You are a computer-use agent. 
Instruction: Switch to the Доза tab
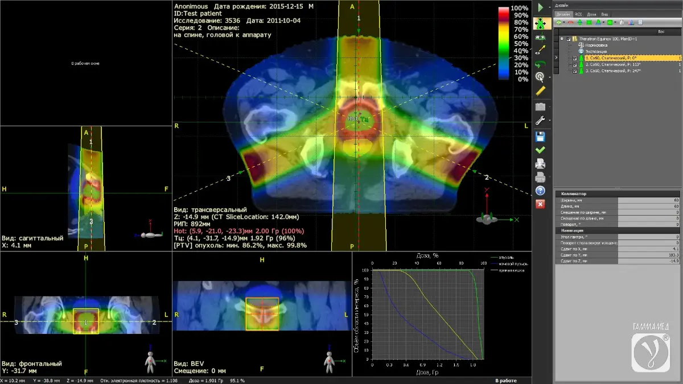coord(591,14)
